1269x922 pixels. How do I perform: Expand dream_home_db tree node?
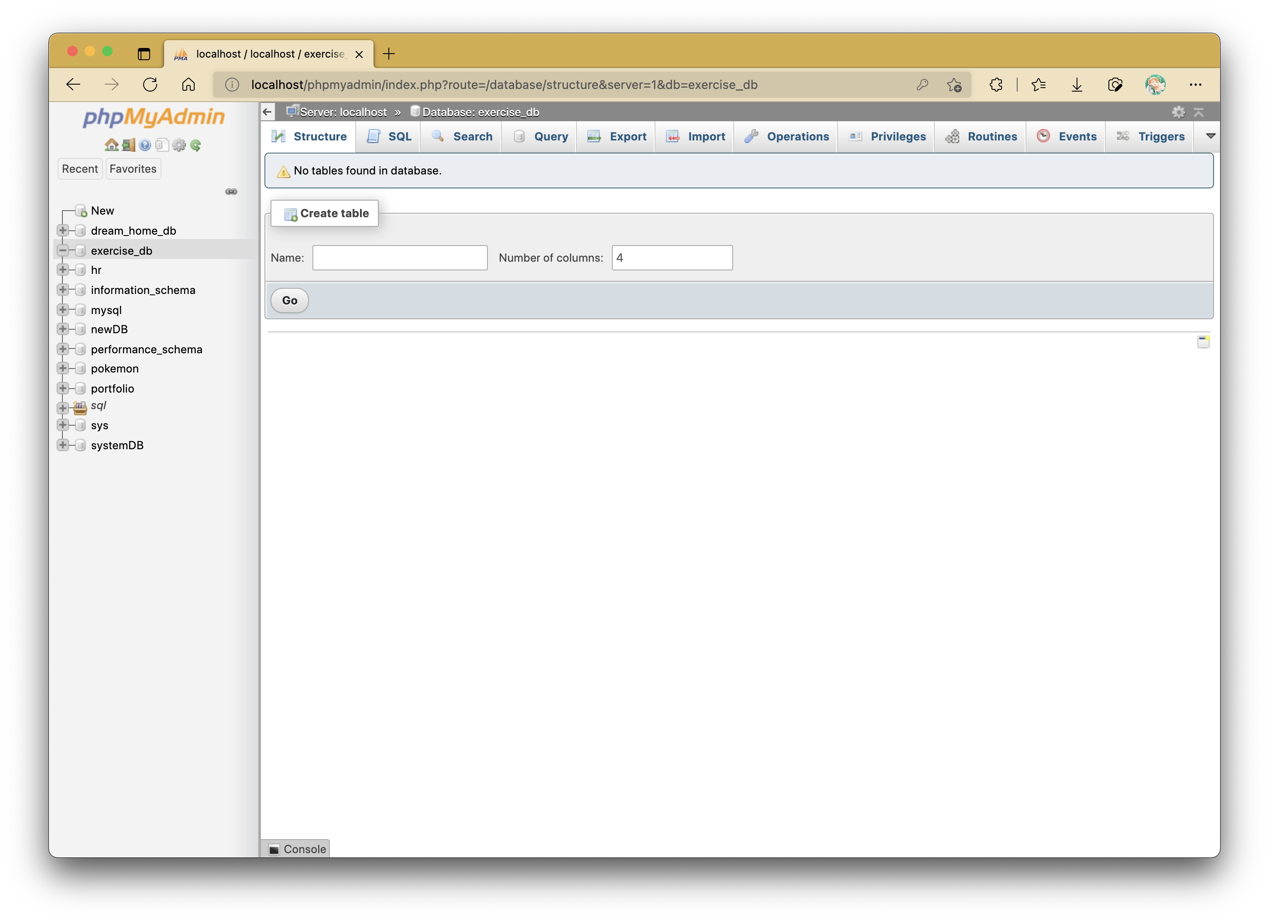[63, 230]
